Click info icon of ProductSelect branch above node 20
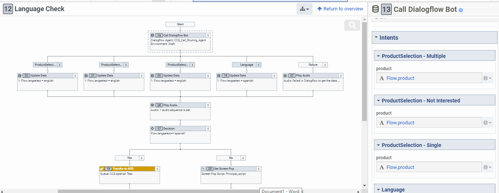Viewport: 499px width, 193px height. pyautogui.click(x=193, y=65)
